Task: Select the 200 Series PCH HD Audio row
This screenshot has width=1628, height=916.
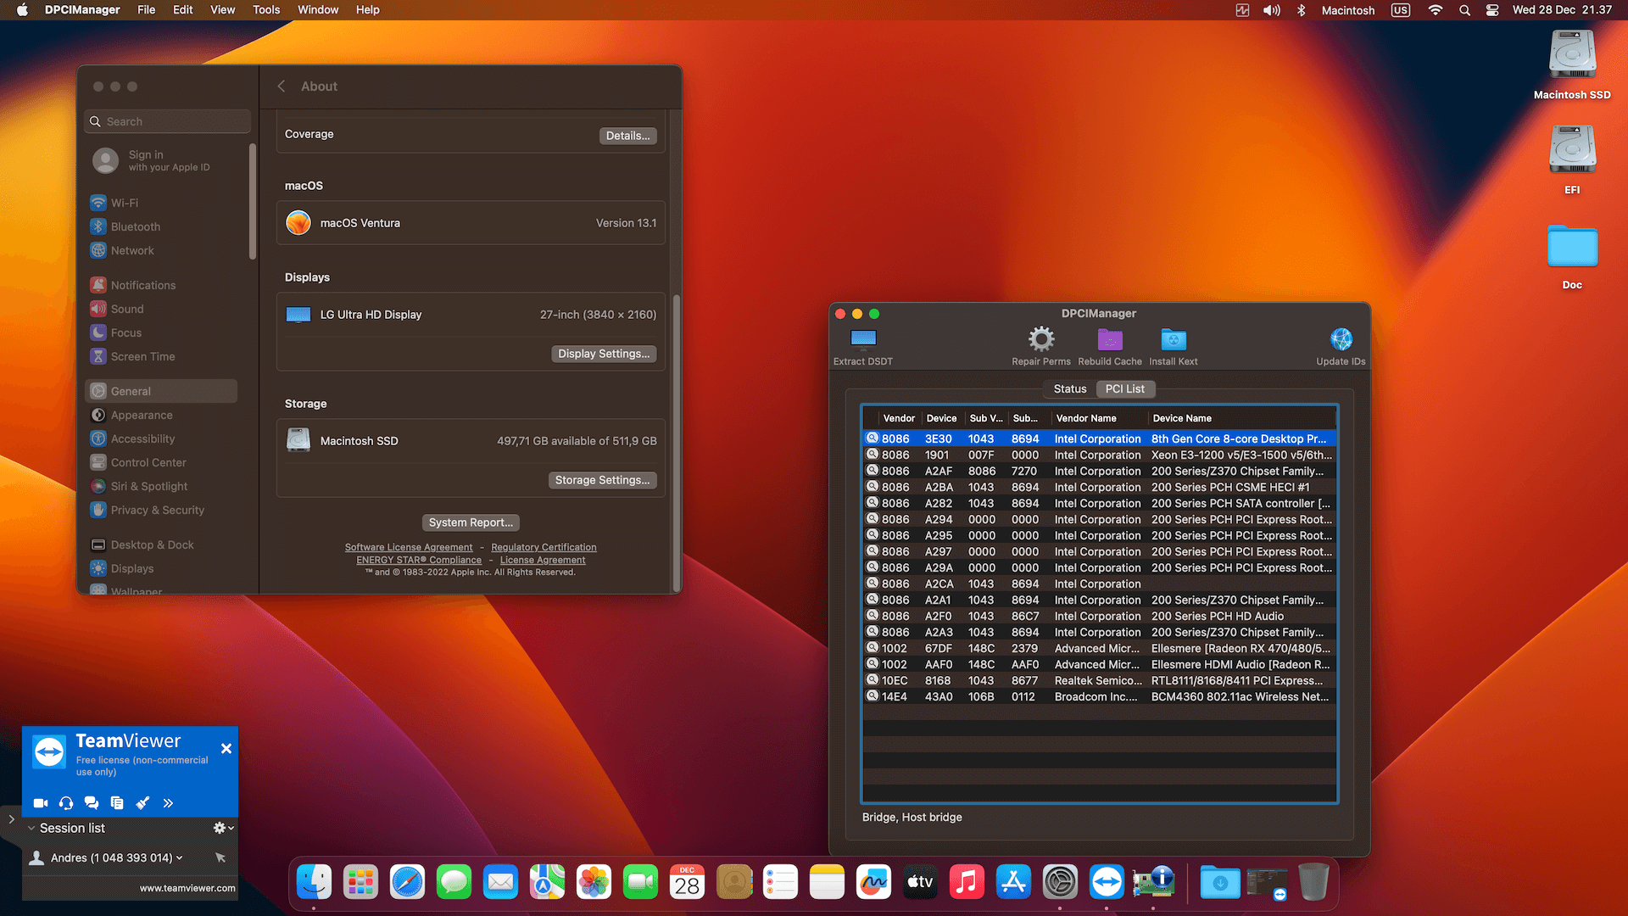Action: pos(1099,616)
